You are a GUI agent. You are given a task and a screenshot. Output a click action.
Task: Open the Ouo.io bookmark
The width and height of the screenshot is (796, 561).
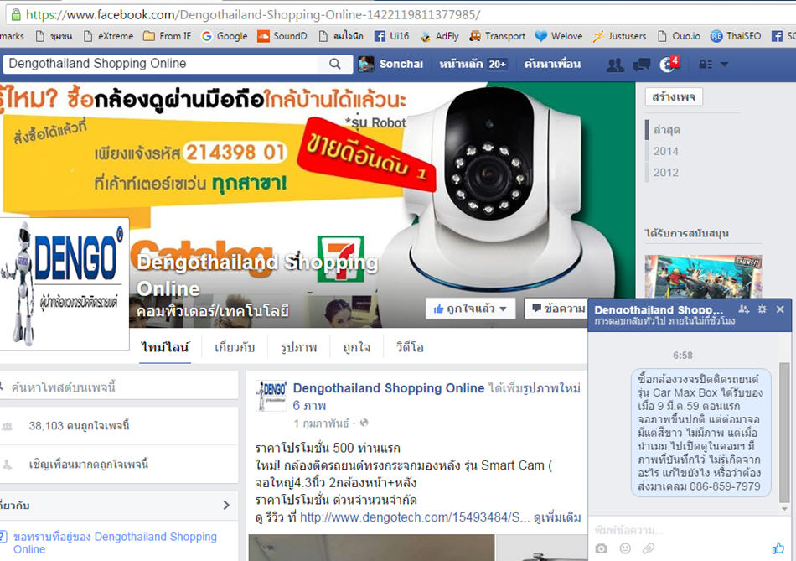click(679, 36)
